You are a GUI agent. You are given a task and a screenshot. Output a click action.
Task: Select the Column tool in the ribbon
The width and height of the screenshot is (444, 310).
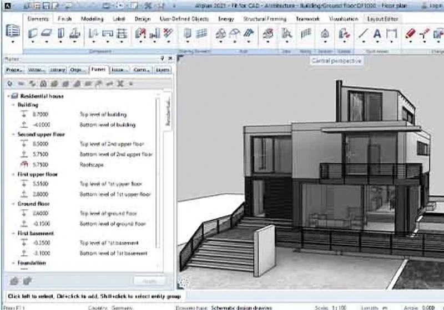click(x=60, y=33)
